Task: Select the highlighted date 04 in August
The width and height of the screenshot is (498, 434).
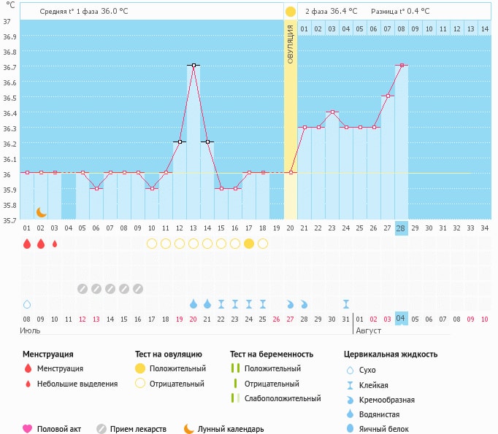Action: (401, 319)
